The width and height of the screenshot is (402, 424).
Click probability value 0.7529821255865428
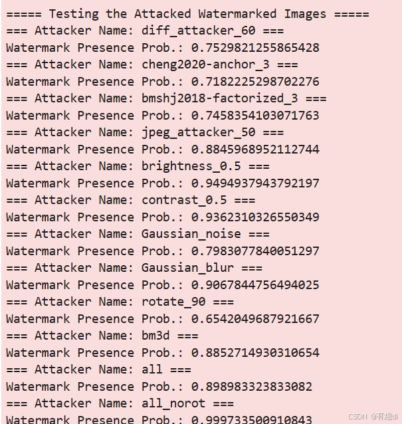point(255,48)
